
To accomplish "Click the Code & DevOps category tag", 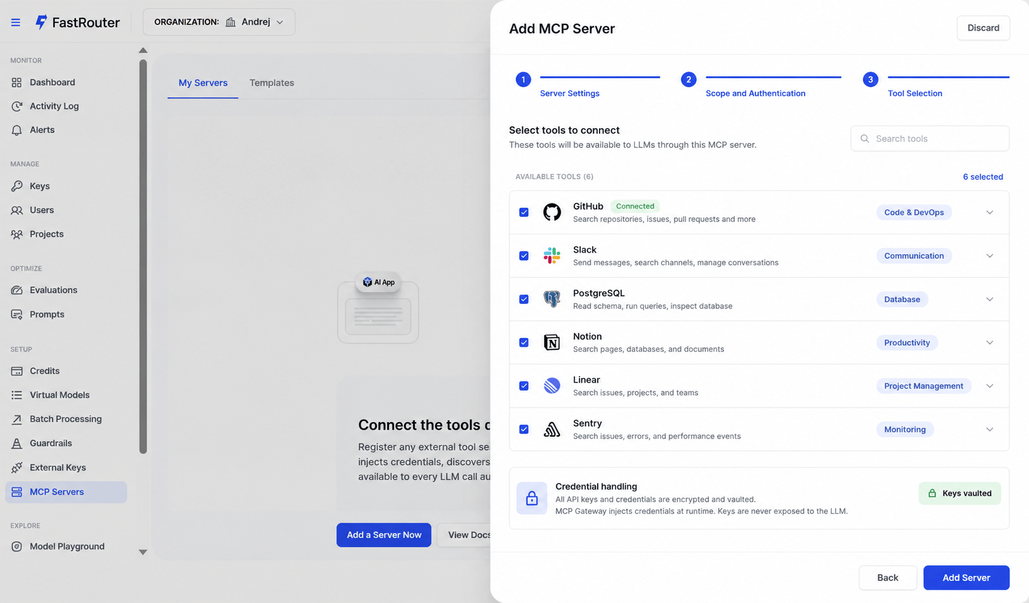I will coord(914,212).
